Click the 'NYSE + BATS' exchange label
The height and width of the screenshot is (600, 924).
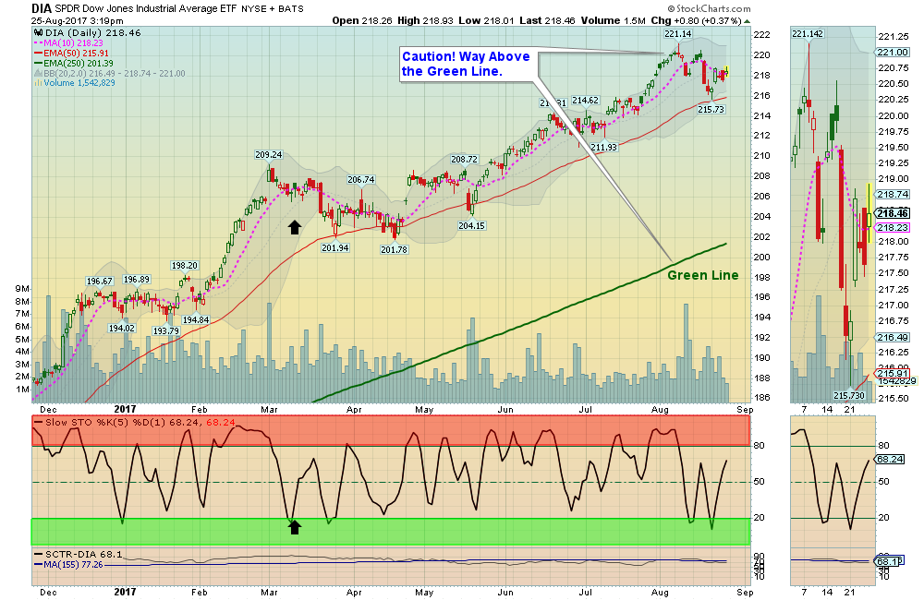coord(273,9)
